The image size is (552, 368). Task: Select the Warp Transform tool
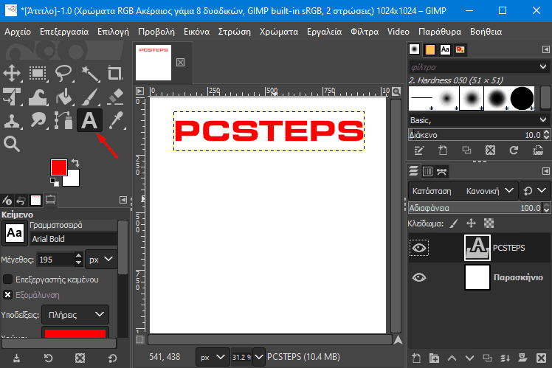click(x=38, y=97)
